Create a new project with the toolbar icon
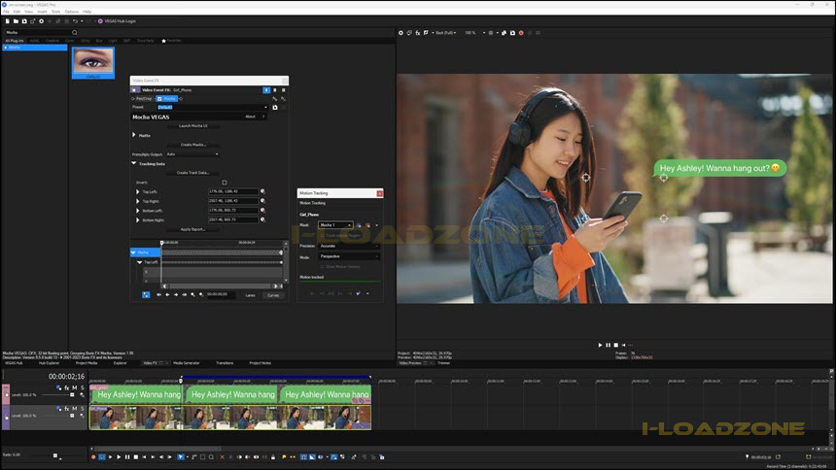The image size is (836, 470). pos(8,21)
